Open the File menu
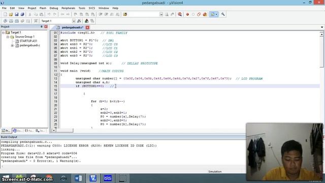325x183 pixels. (x=4, y=8)
